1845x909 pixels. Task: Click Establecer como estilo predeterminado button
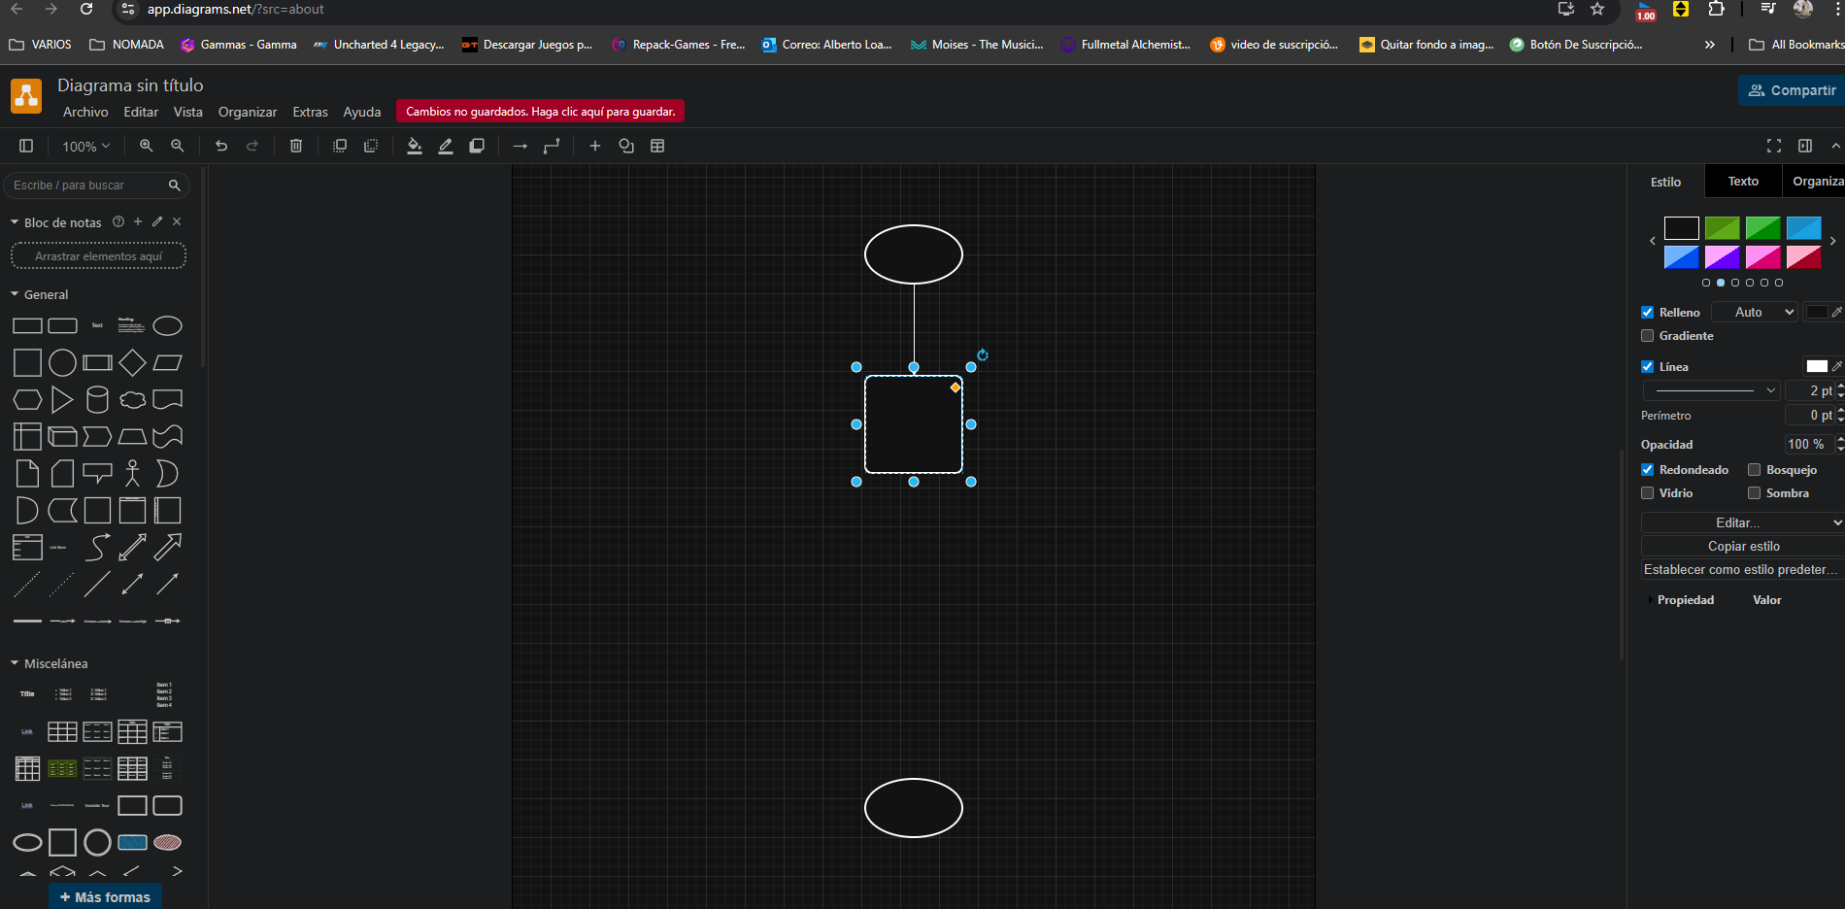[x=1743, y=569]
